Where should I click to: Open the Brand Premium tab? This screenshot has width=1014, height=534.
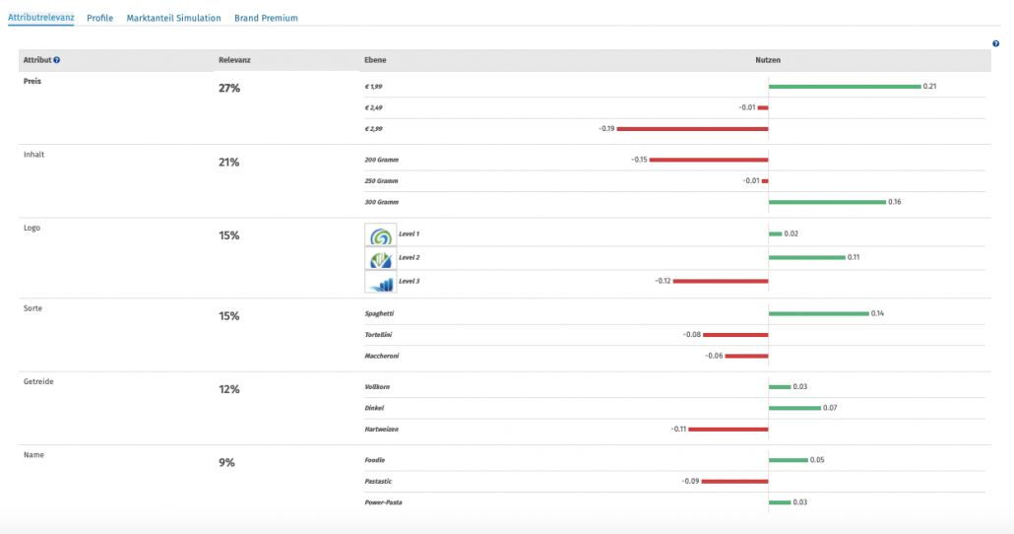(266, 18)
